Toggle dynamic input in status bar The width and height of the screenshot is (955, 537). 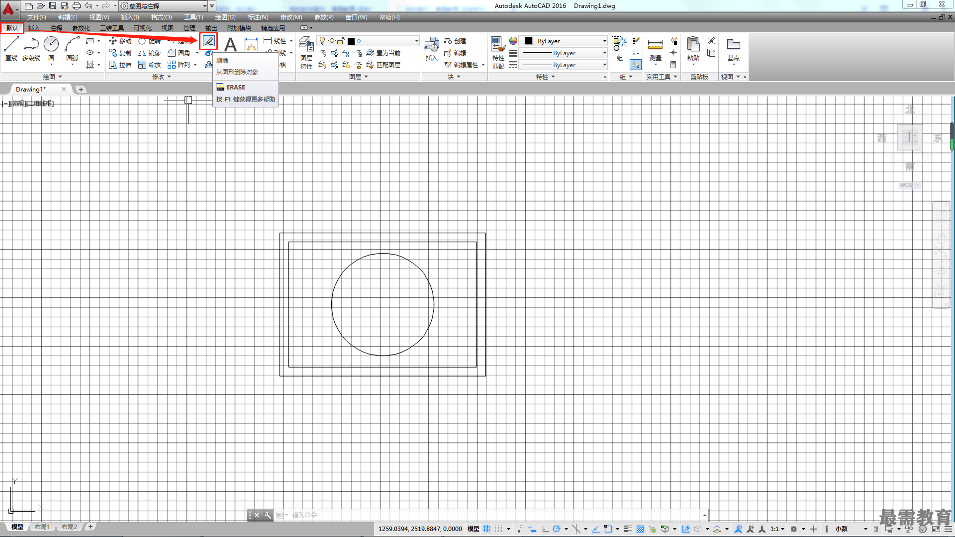[532, 529]
